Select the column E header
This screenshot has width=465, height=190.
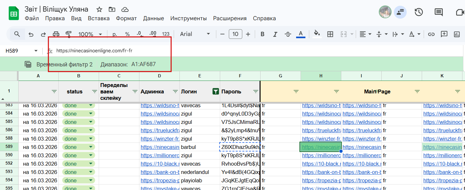(200, 76)
